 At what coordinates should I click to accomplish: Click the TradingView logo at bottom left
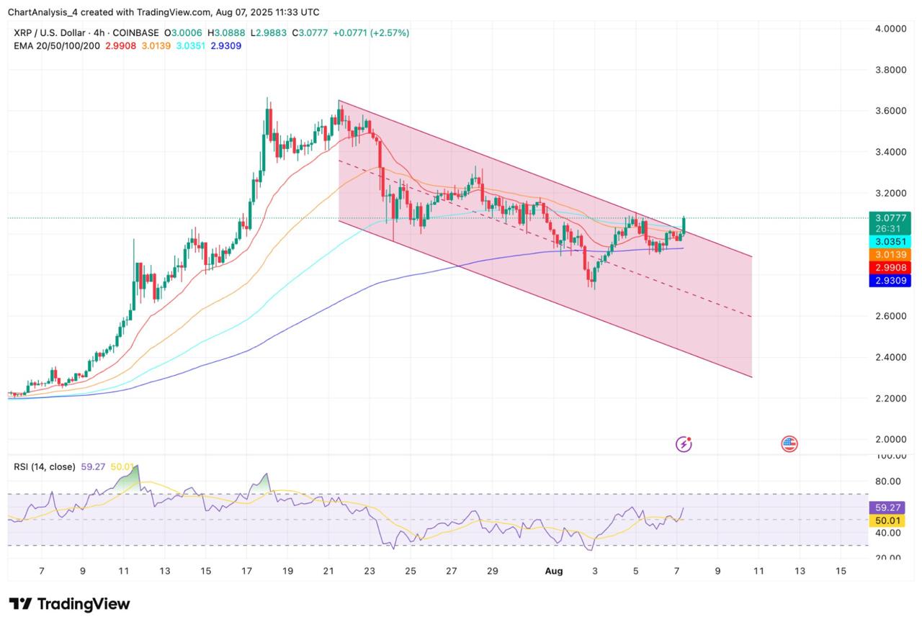click(70, 603)
